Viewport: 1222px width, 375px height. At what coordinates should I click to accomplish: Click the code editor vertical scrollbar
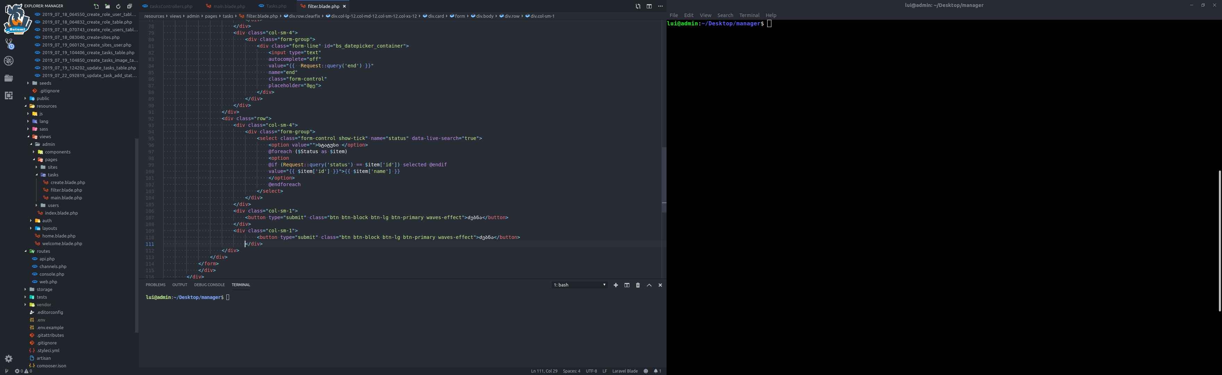(x=664, y=179)
